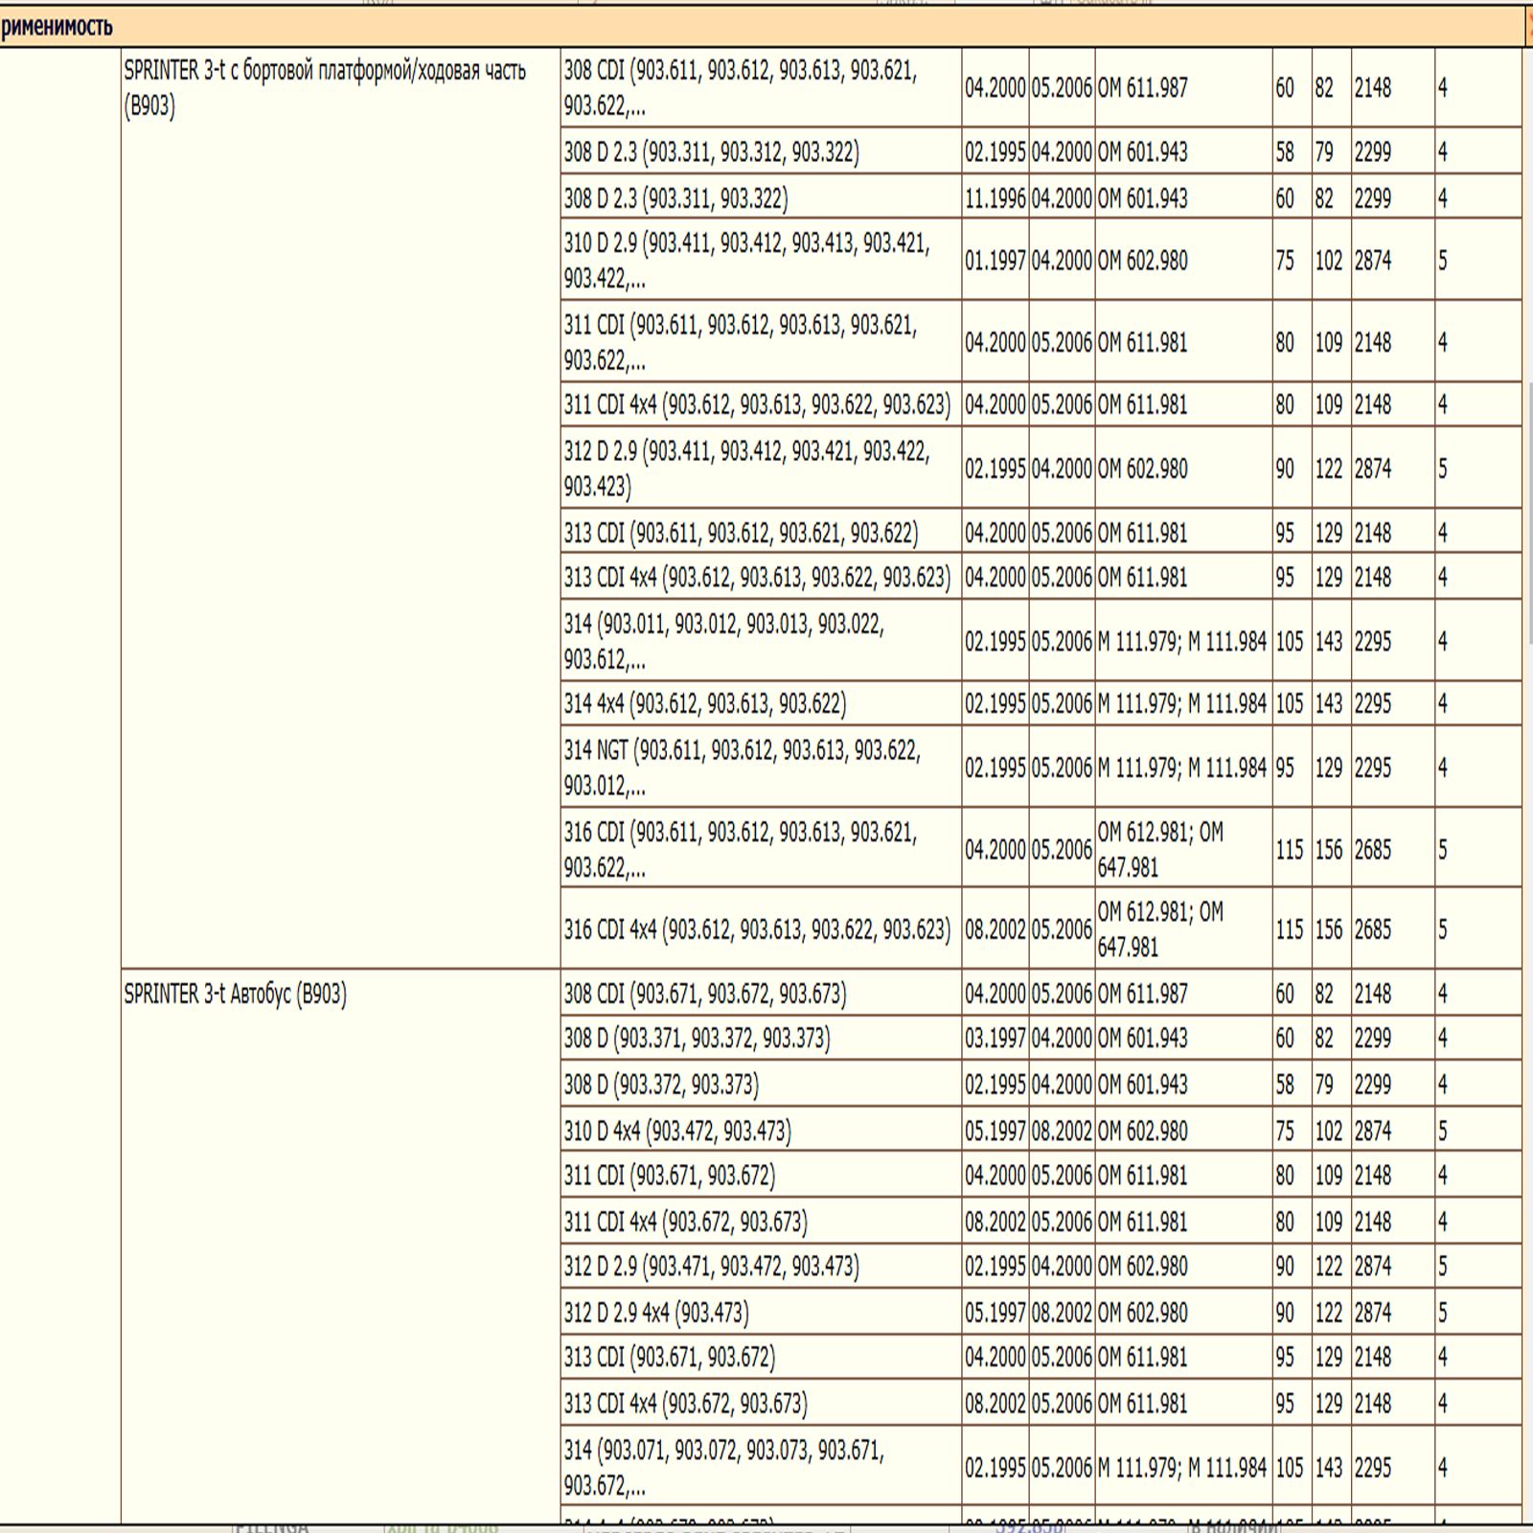Select the SPRINTER 3-t Автобус (B903) cell
This screenshot has height=1533, width=1533.
236,994
